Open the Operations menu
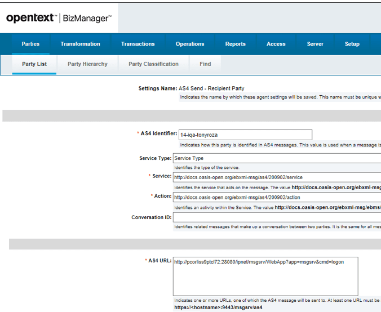Image resolution: width=381 pixels, height=312 pixels. click(190, 44)
